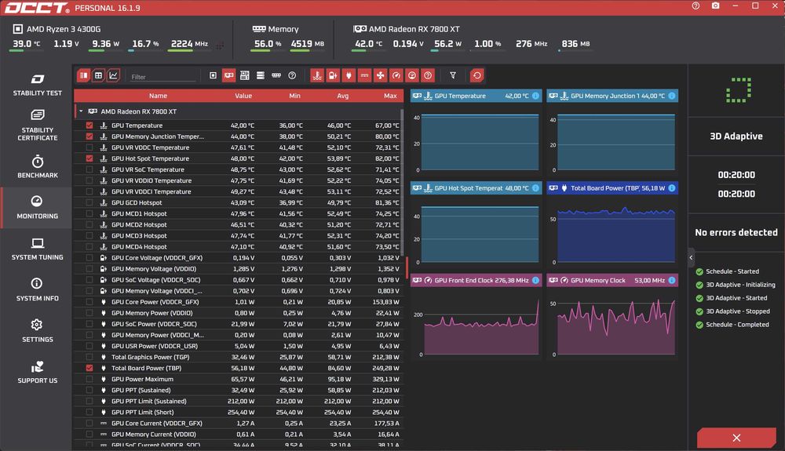This screenshot has width=785, height=451.
Task: Toggle the fan sensor type filter
Action: click(x=381, y=75)
